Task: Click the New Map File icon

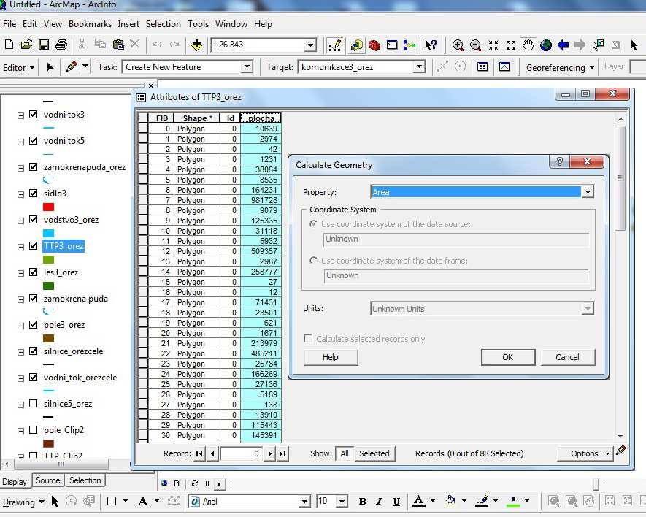Action: (x=9, y=45)
